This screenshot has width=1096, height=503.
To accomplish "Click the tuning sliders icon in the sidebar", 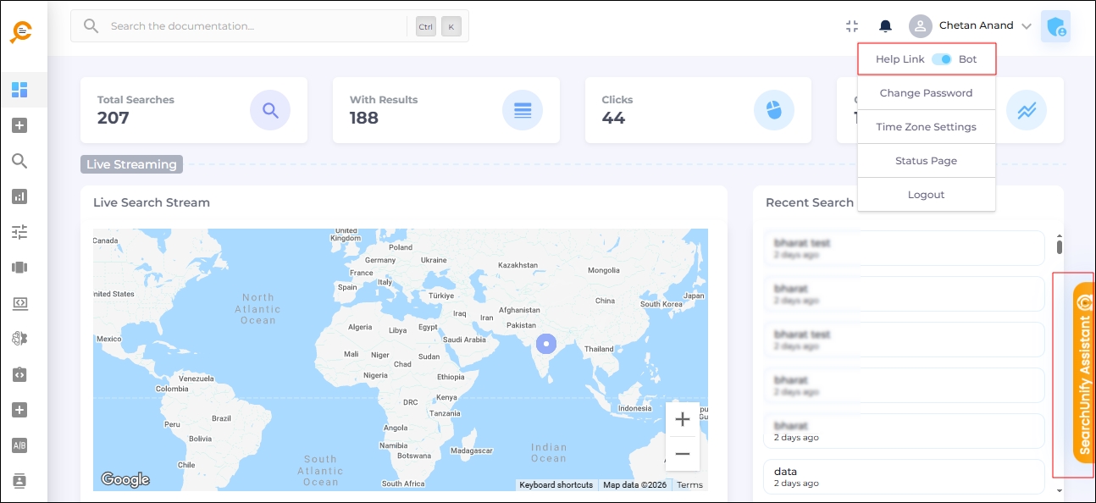I will point(19,232).
